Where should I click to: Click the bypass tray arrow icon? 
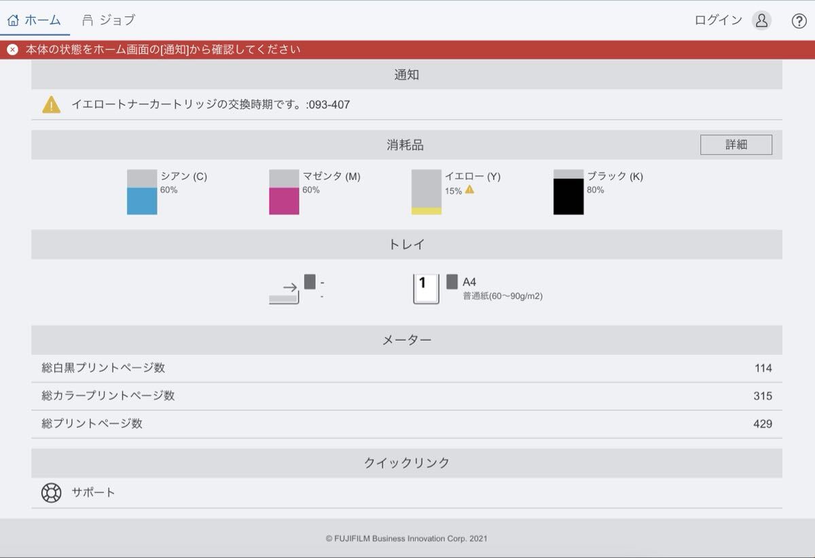(285, 292)
